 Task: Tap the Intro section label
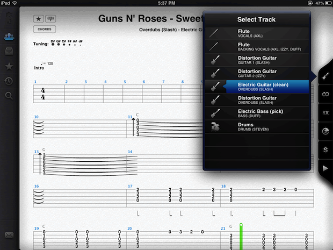pyautogui.click(x=39, y=68)
